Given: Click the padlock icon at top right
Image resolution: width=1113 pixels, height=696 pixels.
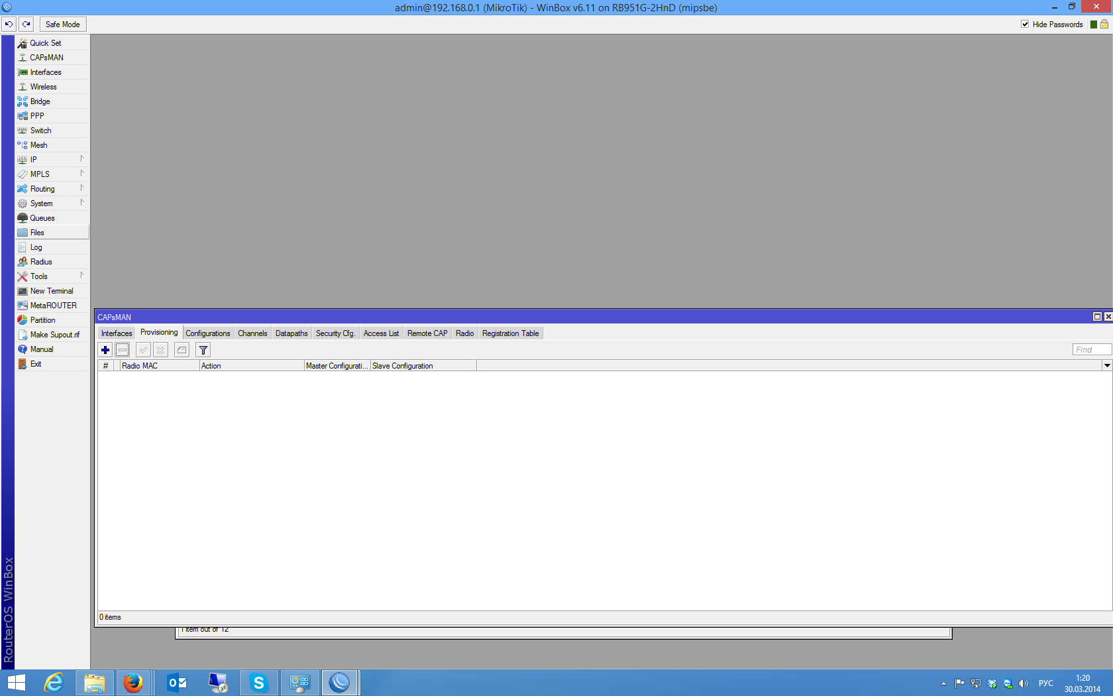Looking at the screenshot, I should pyautogui.click(x=1104, y=25).
